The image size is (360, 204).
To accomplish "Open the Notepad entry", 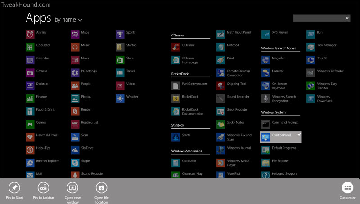I will tap(228, 47).
